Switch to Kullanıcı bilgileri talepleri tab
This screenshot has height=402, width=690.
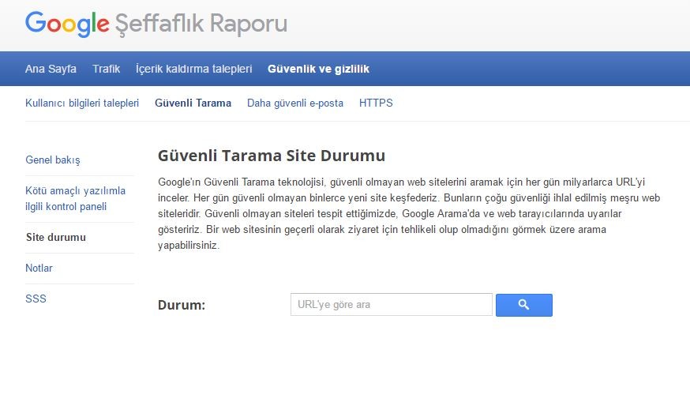coord(82,103)
